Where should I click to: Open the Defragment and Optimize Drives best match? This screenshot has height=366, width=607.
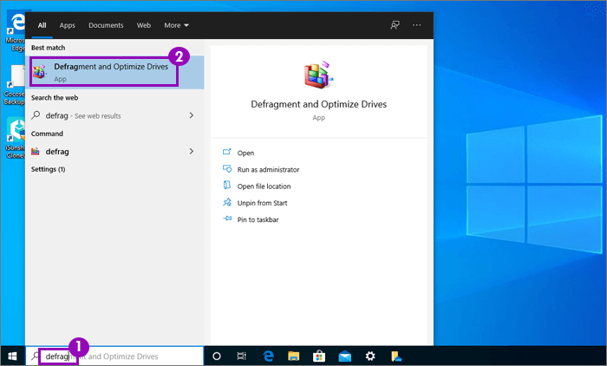pos(114,72)
